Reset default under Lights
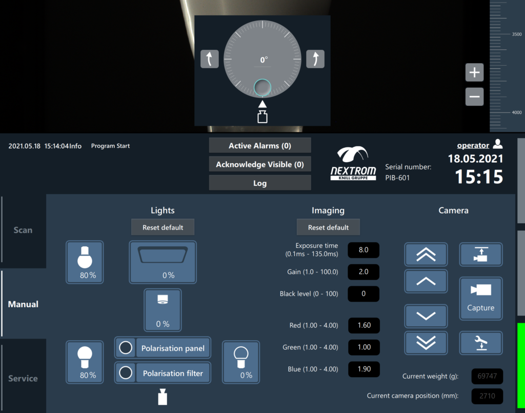 coord(163,227)
